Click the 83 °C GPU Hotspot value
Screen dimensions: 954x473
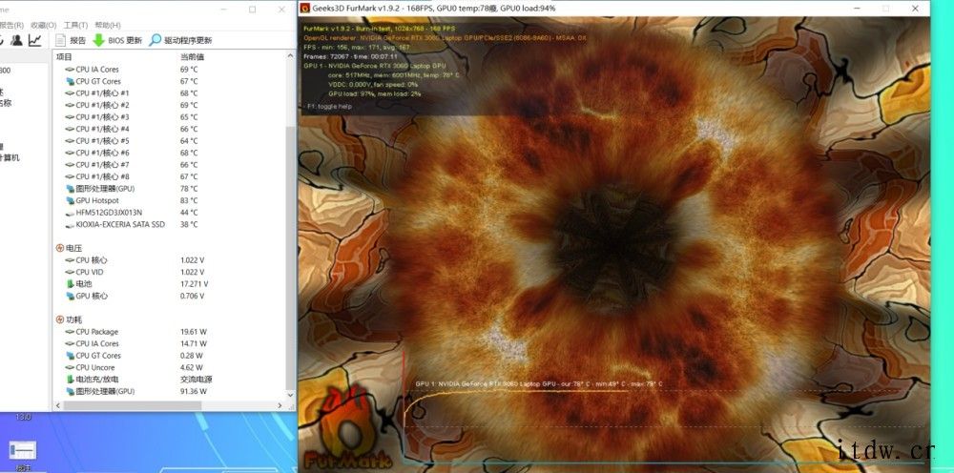(189, 200)
